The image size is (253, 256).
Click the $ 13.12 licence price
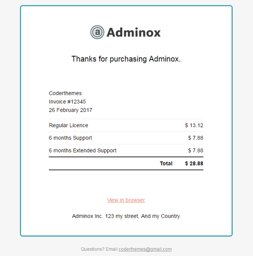pyautogui.click(x=194, y=125)
